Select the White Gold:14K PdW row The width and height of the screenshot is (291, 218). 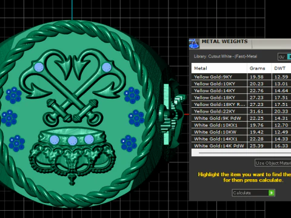pyautogui.click(x=241, y=146)
